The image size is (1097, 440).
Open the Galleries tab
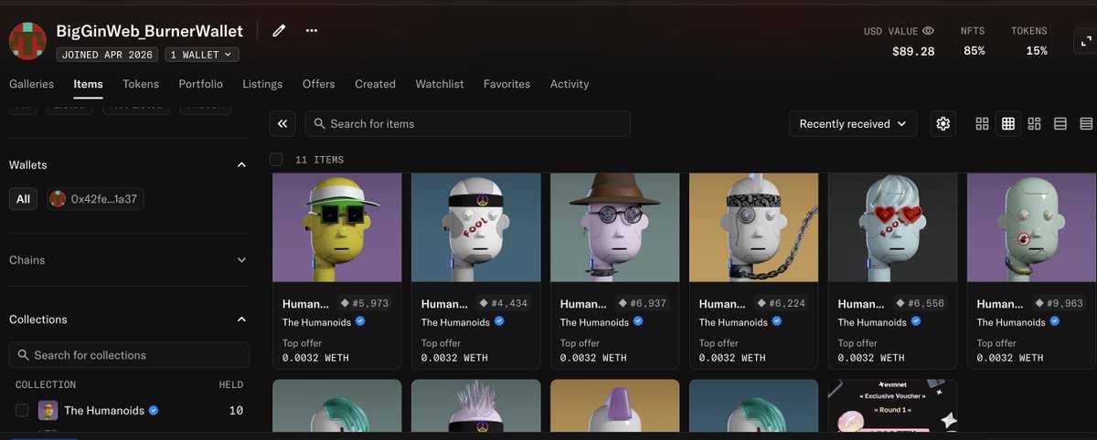coord(30,84)
